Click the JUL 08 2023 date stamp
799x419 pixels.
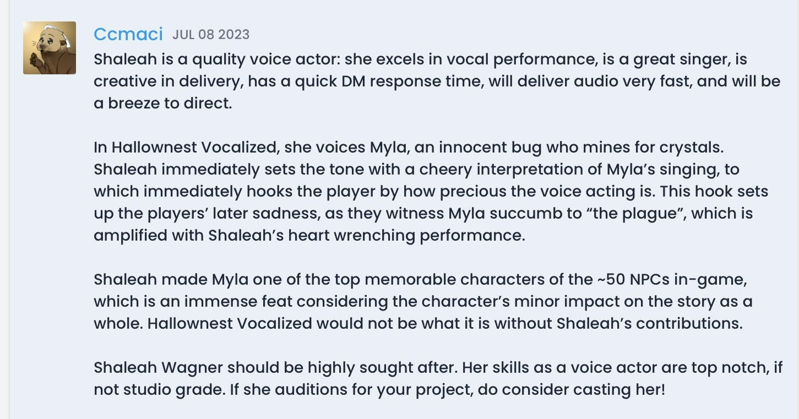[x=211, y=35]
